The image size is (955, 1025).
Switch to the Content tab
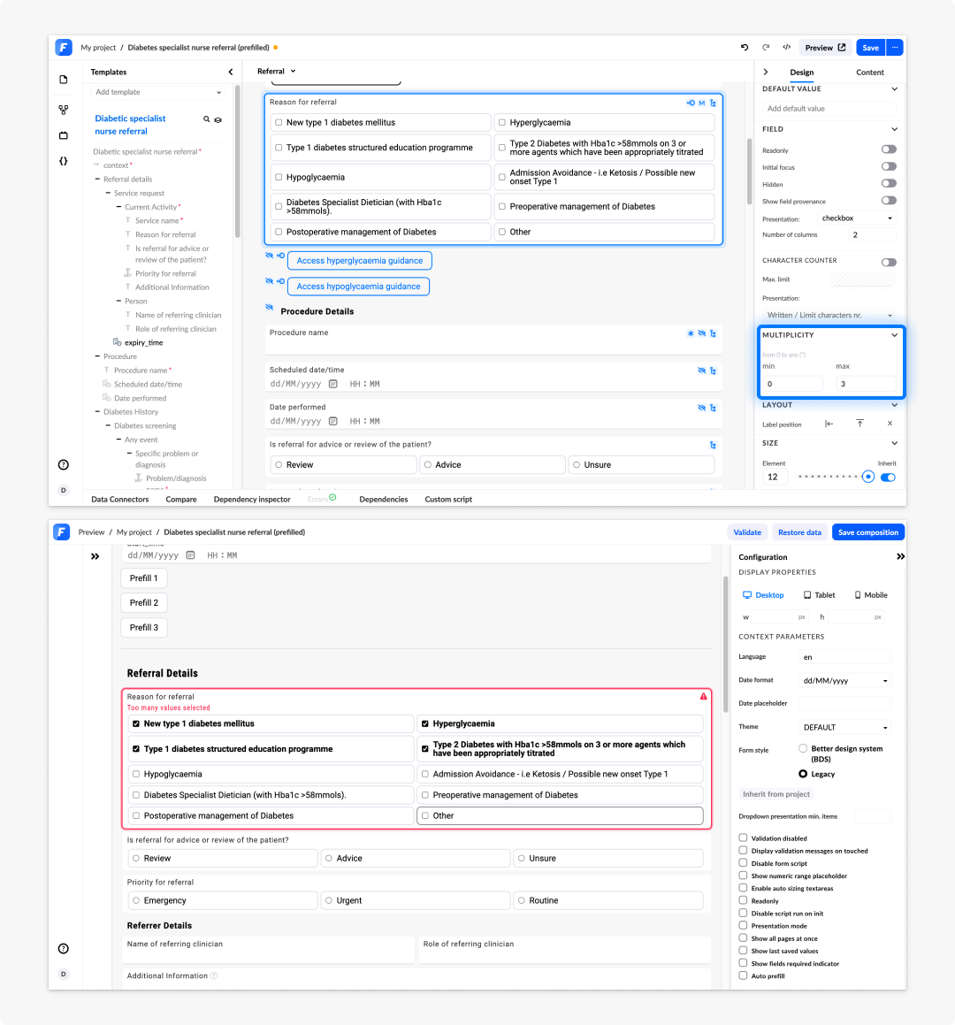click(869, 73)
